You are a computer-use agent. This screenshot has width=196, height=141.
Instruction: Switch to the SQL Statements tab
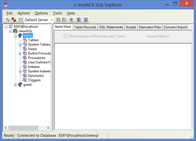click(111, 27)
